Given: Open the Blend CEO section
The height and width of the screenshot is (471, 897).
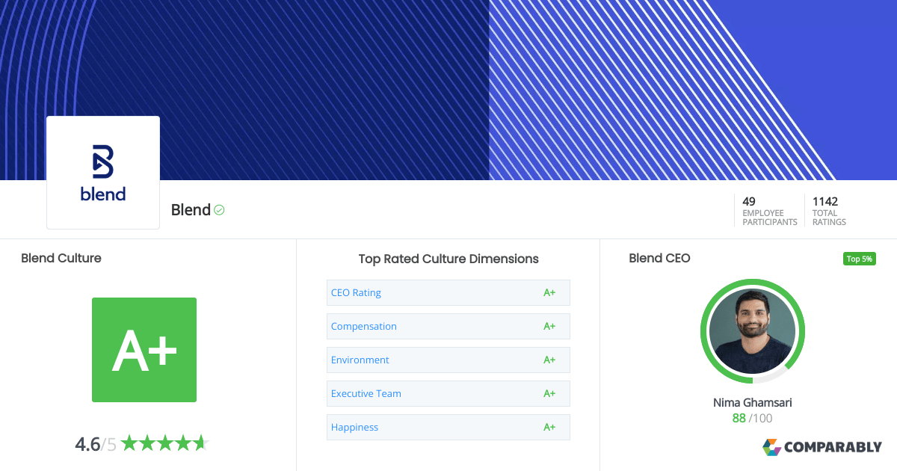Looking at the screenshot, I should (659, 258).
